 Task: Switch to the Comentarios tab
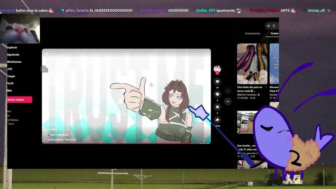pyautogui.click(x=253, y=34)
